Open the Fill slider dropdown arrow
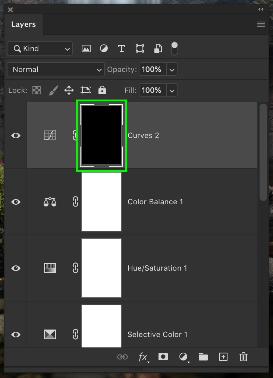 coord(172,90)
